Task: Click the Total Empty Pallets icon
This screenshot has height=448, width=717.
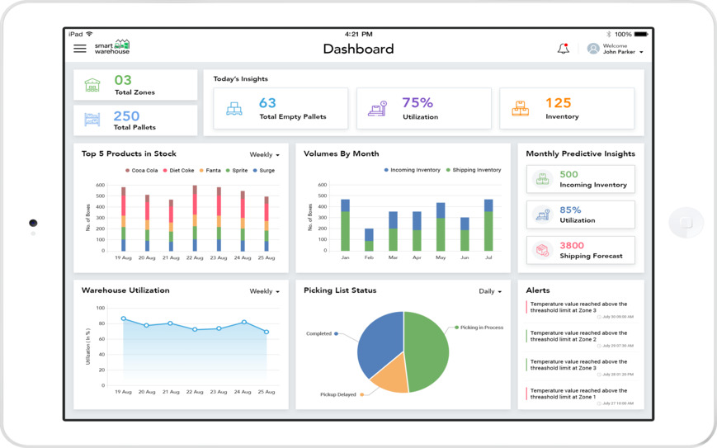Action: pos(234,109)
